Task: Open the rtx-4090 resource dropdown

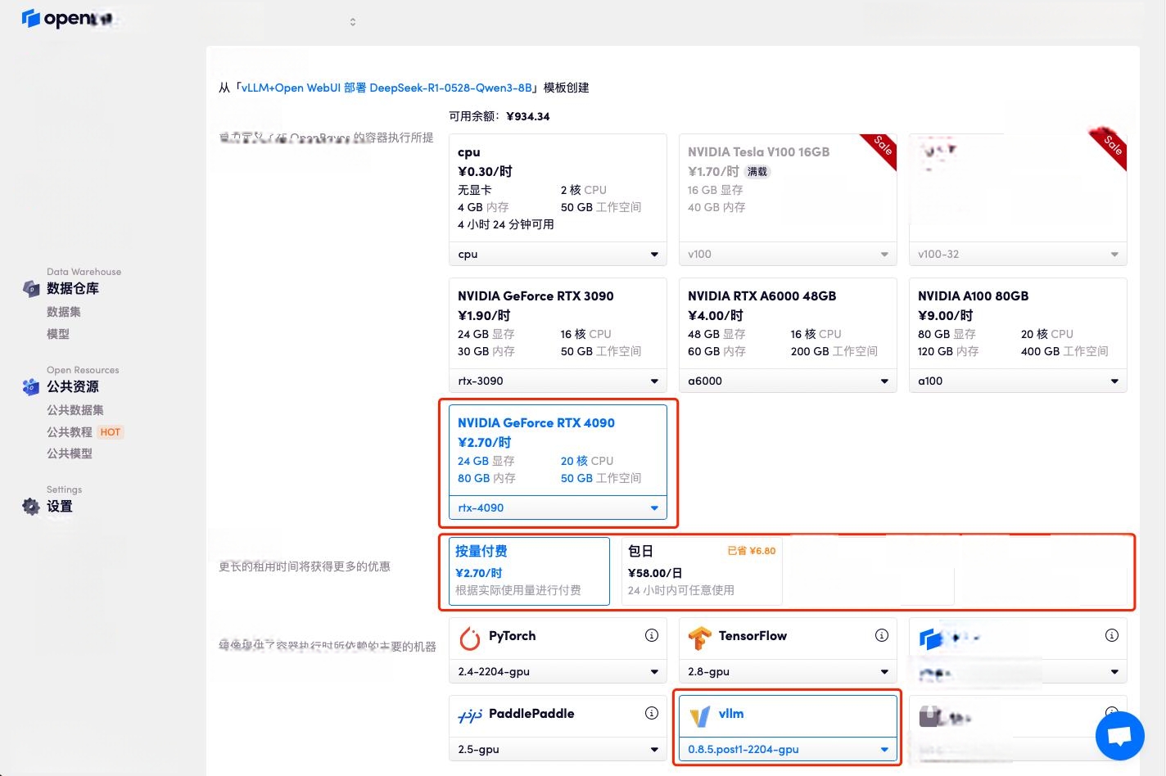Action: [x=558, y=508]
